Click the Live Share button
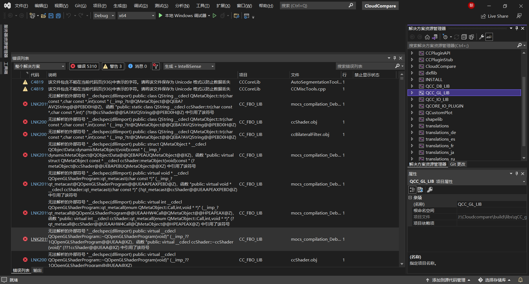Image resolution: width=529 pixels, height=284 pixels. pos(495,16)
